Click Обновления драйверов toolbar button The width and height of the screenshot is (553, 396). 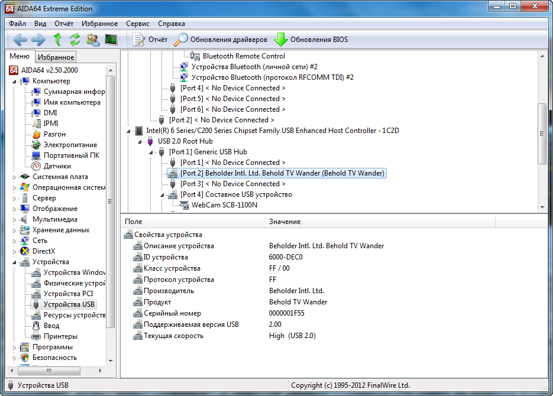point(221,40)
